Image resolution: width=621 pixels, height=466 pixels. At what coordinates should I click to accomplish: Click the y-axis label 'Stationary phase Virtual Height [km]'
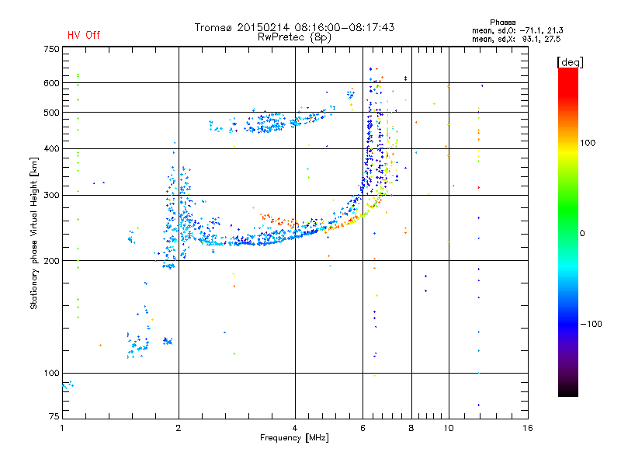pos(33,233)
